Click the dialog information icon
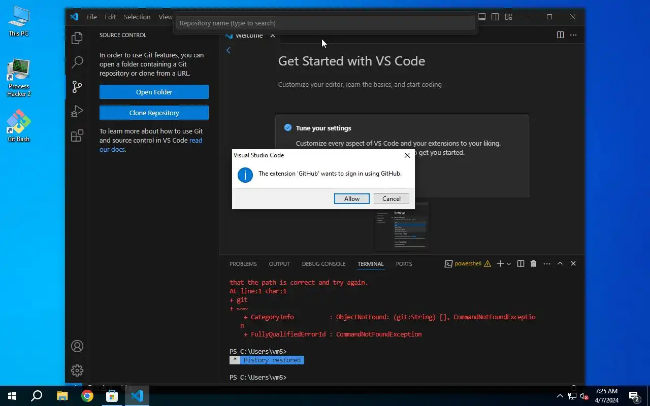 (245, 175)
